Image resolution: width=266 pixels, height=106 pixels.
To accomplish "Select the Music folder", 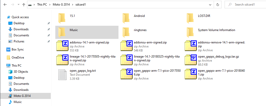I will click(87, 32).
